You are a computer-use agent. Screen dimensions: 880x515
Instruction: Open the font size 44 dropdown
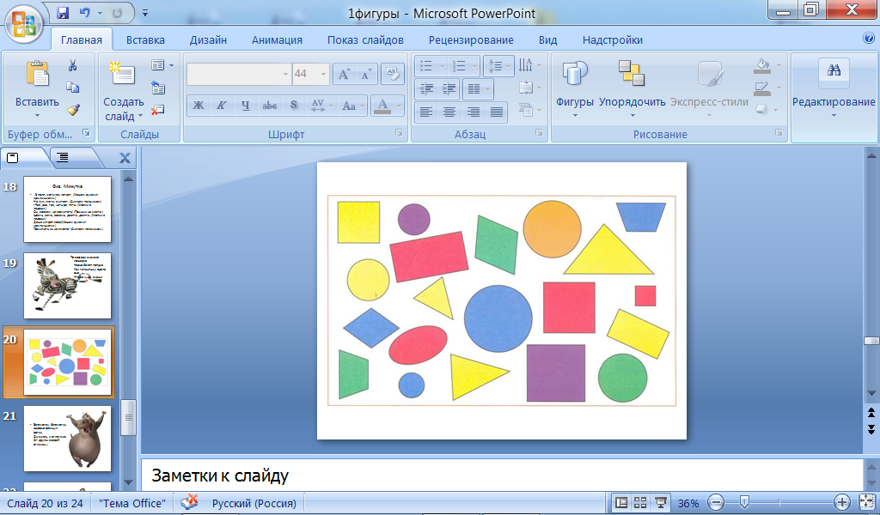[323, 74]
